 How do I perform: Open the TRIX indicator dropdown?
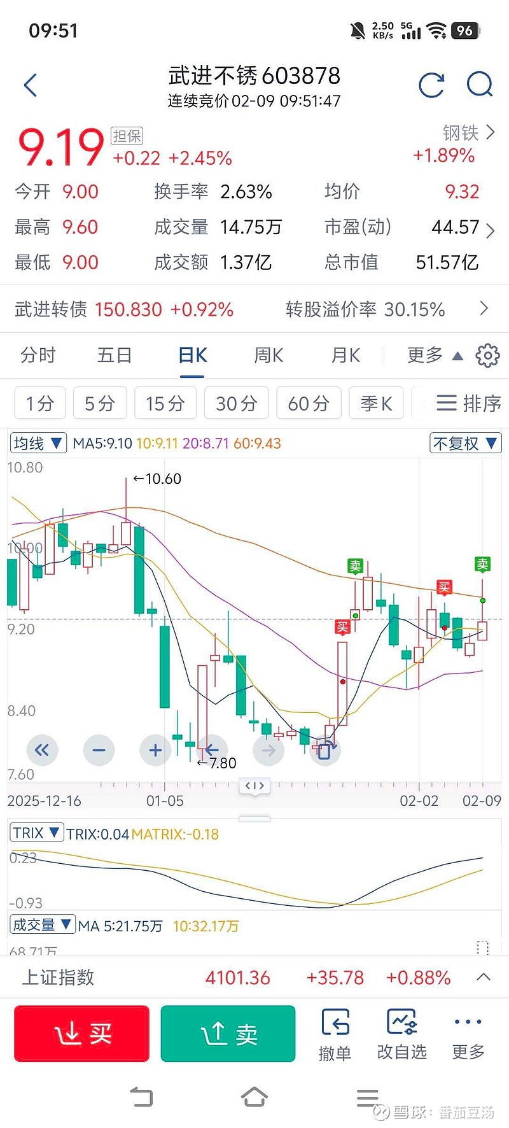(36, 833)
